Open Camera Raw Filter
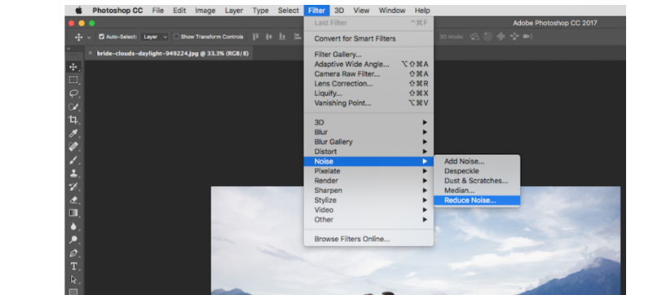 (x=369, y=74)
